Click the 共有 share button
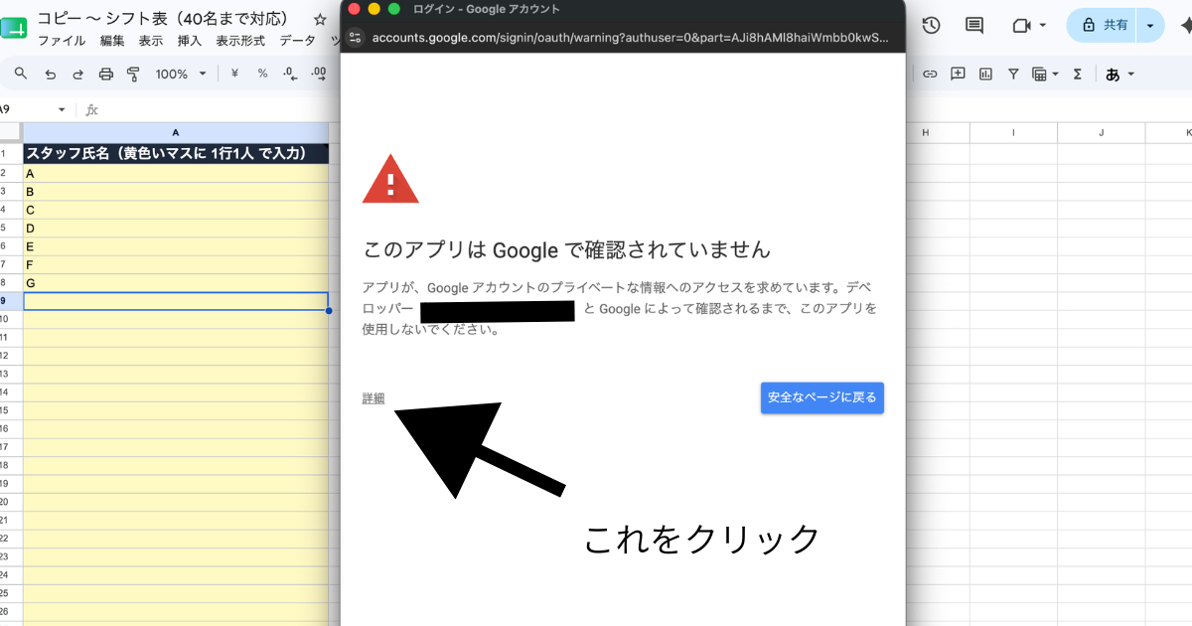The width and height of the screenshot is (1192, 626). [1103, 26]
